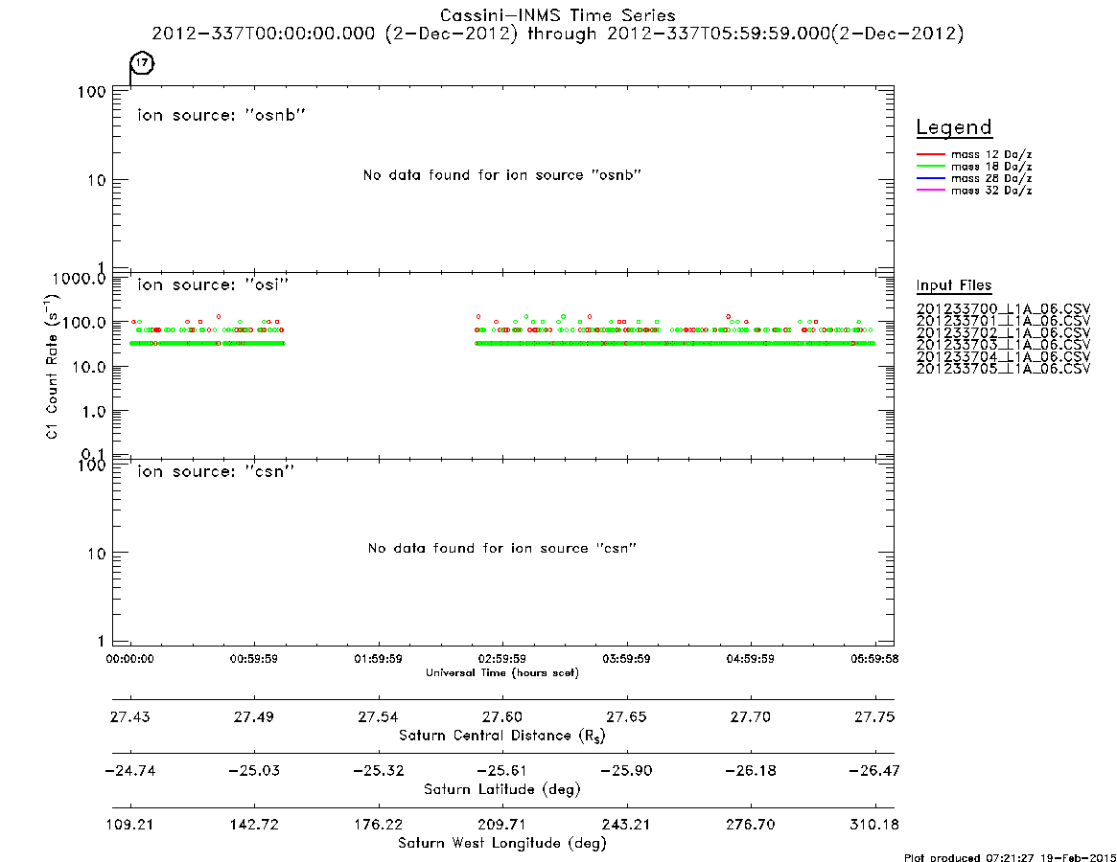This screenshot has height=862, width=1117.
Task: Click the 05:59:58 time tick label
Action: tap(874, 659)
